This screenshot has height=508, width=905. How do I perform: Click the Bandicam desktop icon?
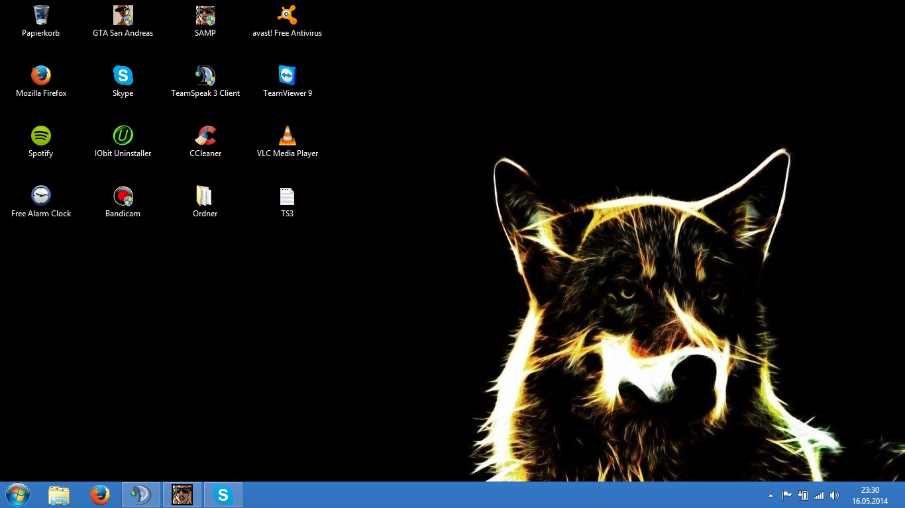click(x=123, y=196)
